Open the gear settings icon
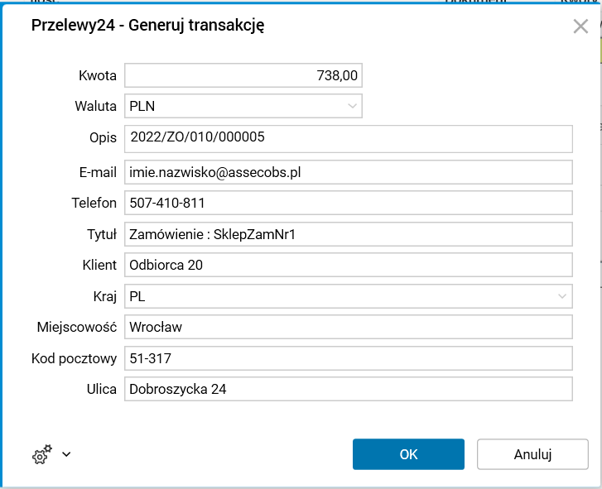The width and height of the screenshot is (602, 489). [42, 454]
